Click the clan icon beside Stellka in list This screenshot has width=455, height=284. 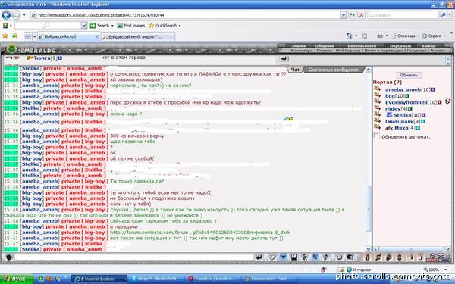tap(389, 114)
